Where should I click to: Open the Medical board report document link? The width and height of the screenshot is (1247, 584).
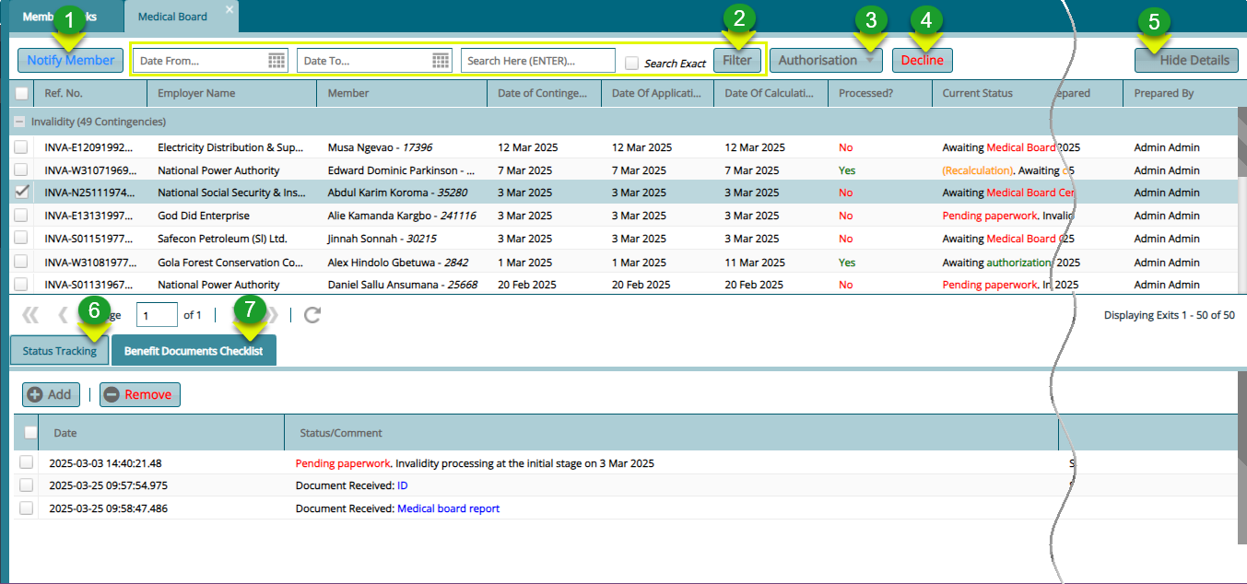click(448, 508)
